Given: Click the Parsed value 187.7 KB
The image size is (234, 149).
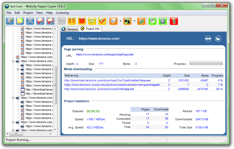Looking at the screenshot, I should tap(201, 111).
